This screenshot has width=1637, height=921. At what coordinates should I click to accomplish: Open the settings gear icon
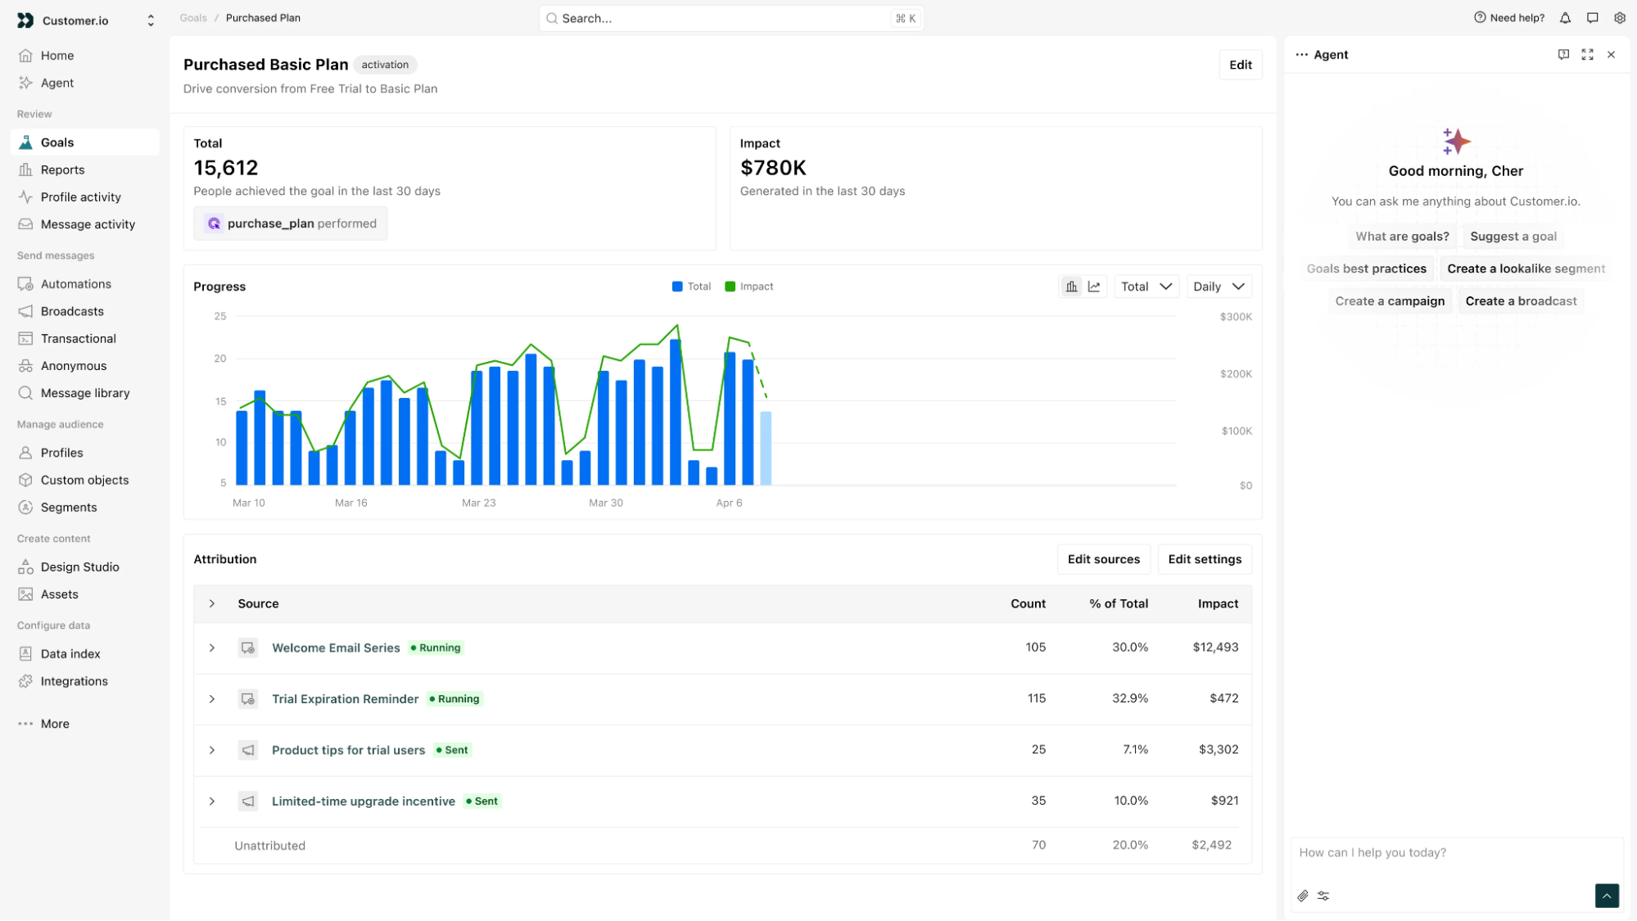1619,18
